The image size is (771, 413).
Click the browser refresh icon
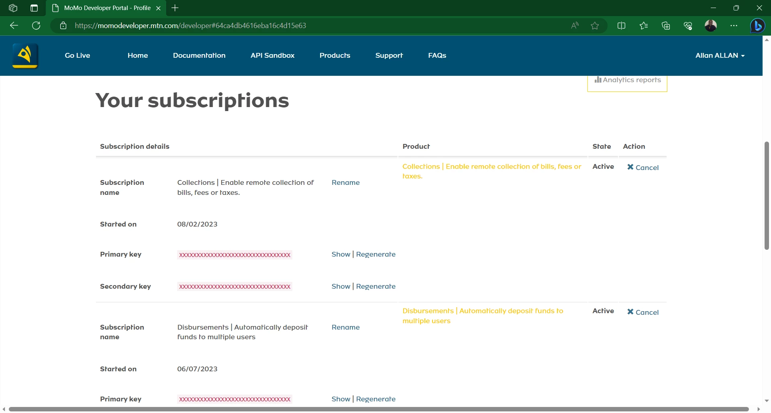point(36,26)
